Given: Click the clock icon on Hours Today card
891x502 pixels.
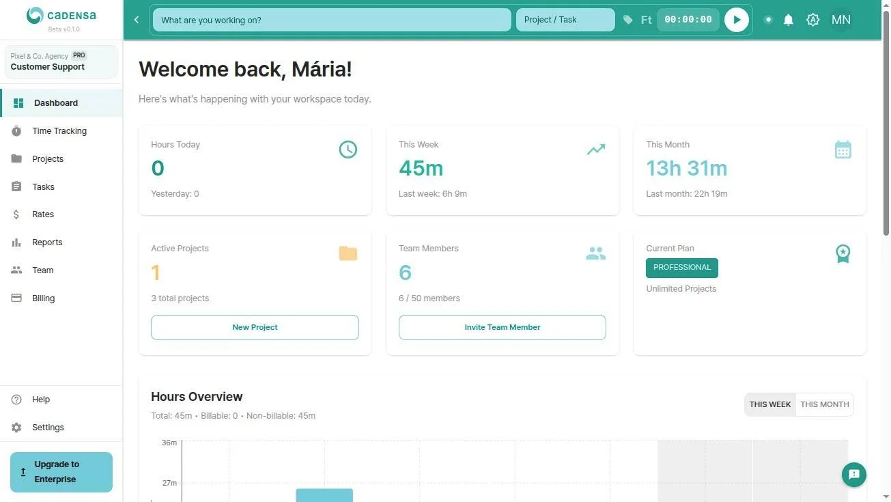Looking at the screenshot, I should pos(348,150).
